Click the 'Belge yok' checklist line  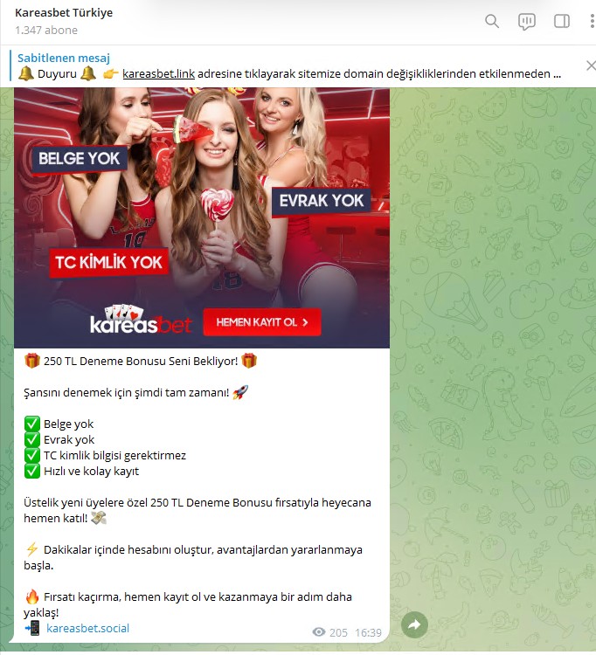pyautogui.click(x=68, y=424)
